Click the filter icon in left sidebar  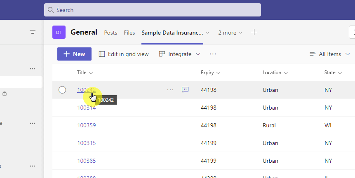coord(33,32)
